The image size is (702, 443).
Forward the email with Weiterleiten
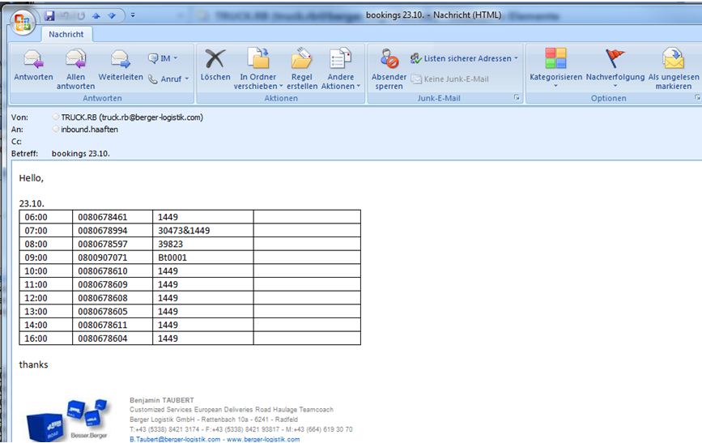[x=121, y=66]
